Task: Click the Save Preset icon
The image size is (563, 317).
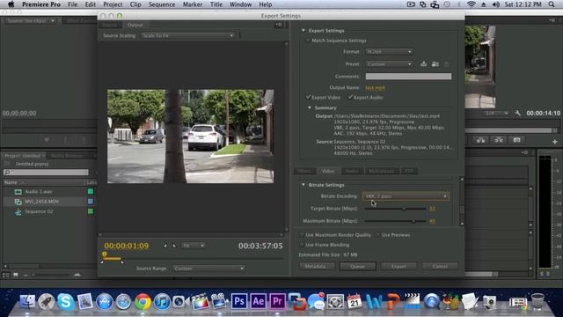Action: pos(424,64)
